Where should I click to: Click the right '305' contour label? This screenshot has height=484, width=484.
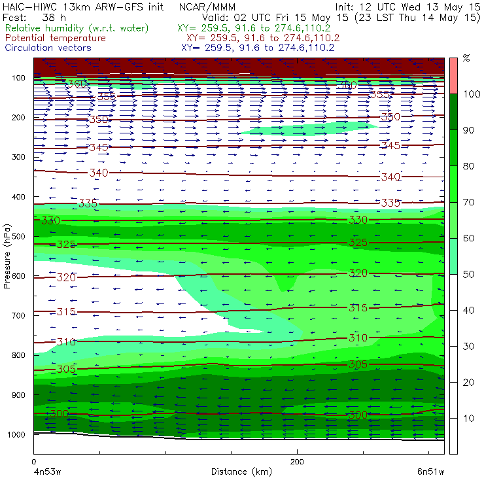(x=358, y=364)
